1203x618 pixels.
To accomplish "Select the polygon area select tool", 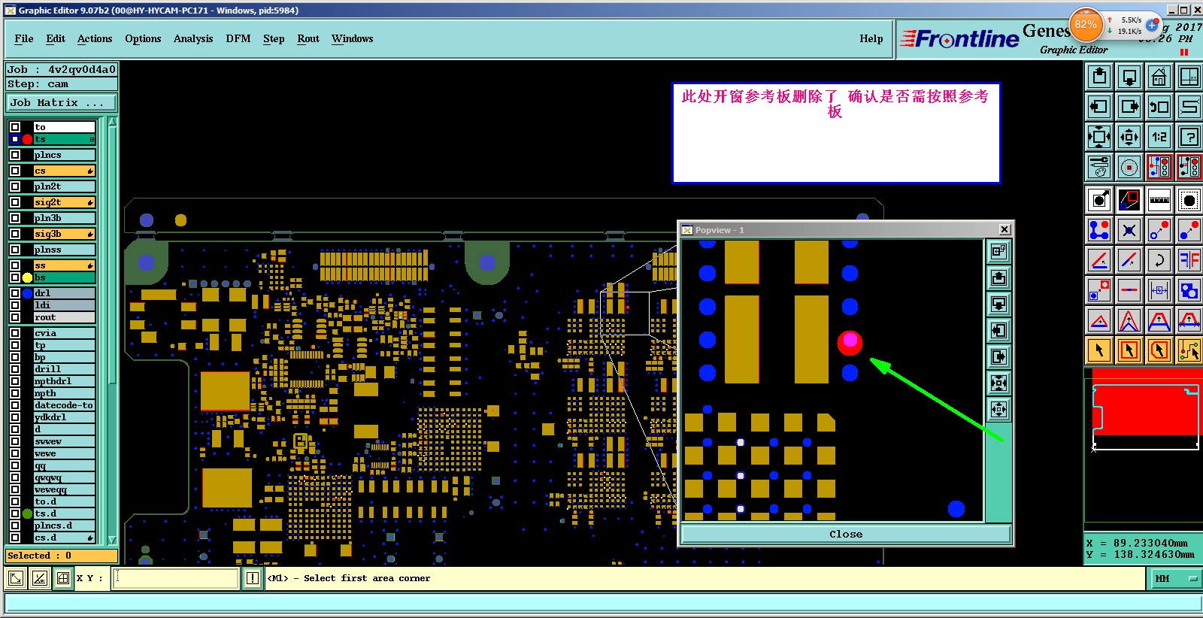I will [1159, 350].
